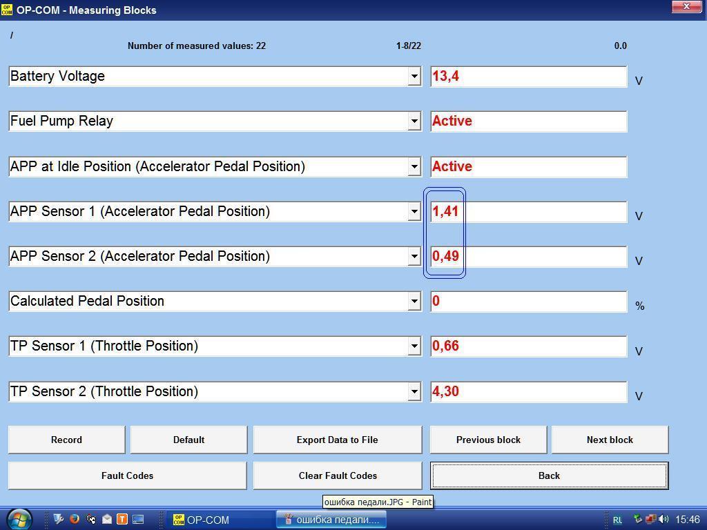This screenshot has width=707, height=530.
Task: Expand the Fuel Pump Relay dropdown arrow
Action: click(x=414, y=121)
